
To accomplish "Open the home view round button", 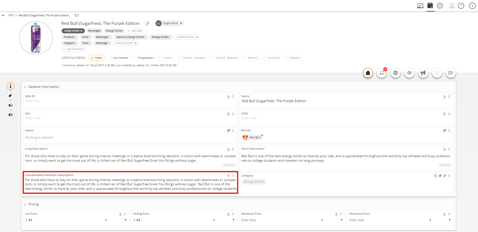I will click(x=368, y=73).
